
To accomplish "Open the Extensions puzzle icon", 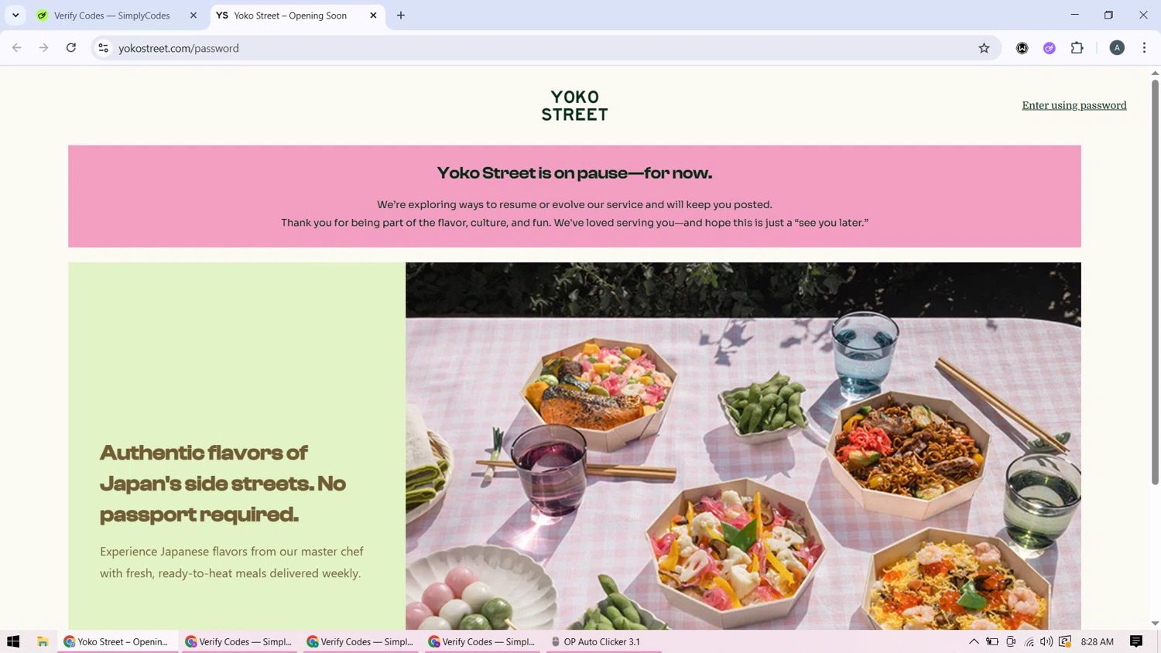I will point(1077,48).
